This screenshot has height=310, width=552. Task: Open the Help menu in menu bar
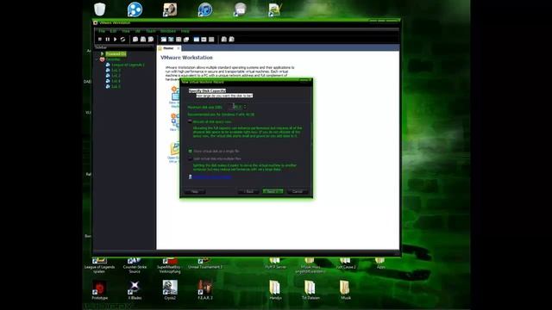pos(185,31)
